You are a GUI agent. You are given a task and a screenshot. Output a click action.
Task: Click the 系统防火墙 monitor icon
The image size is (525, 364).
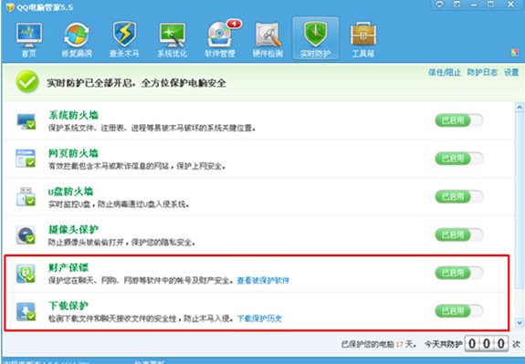(x=26, y=120)
